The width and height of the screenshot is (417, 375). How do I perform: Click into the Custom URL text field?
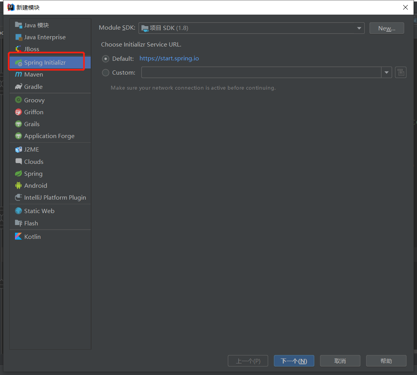point(261,73)
